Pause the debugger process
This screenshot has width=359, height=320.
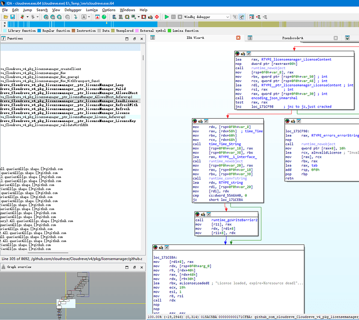pos(174,17)
